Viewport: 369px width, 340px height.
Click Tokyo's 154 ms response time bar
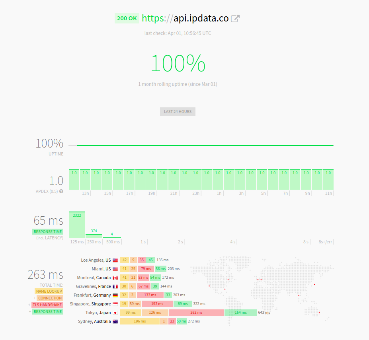[x=240, y=313]
